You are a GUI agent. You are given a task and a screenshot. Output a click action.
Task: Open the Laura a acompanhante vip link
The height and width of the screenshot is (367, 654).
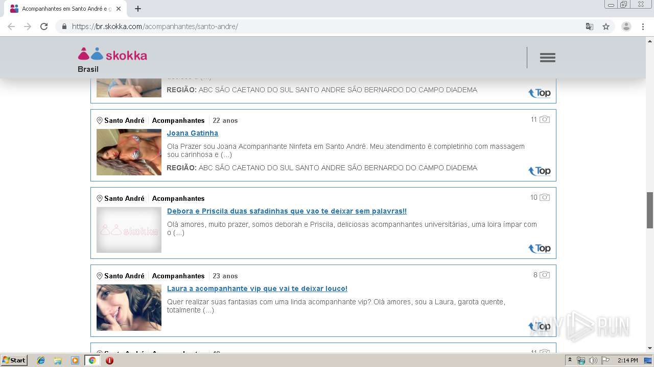click(257, 289)
